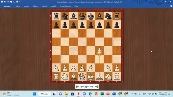This screenshot has height=97, width=173.
Task: Select the white pawn on e2
Action: coord(91,68)
